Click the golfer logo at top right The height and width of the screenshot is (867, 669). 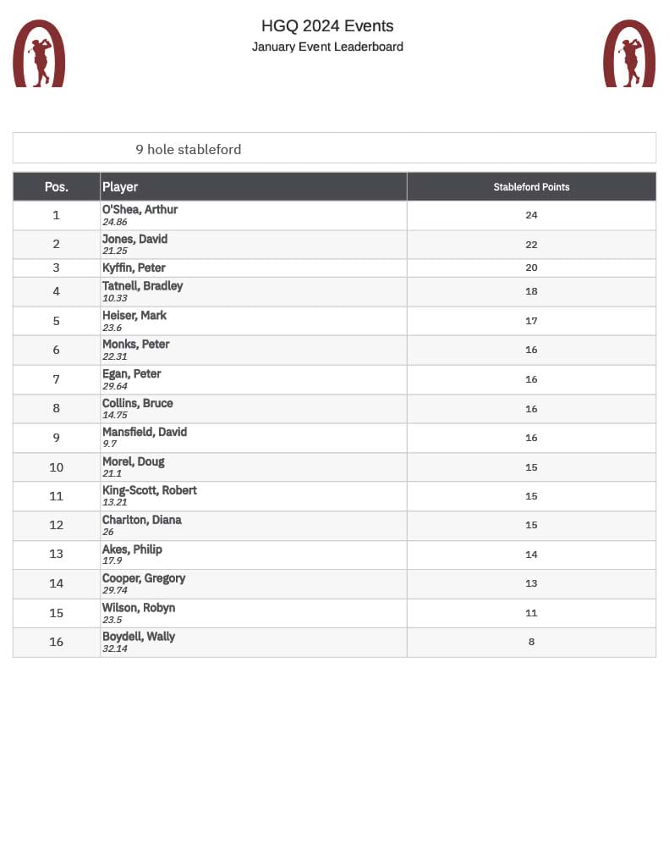click(629, 53)
